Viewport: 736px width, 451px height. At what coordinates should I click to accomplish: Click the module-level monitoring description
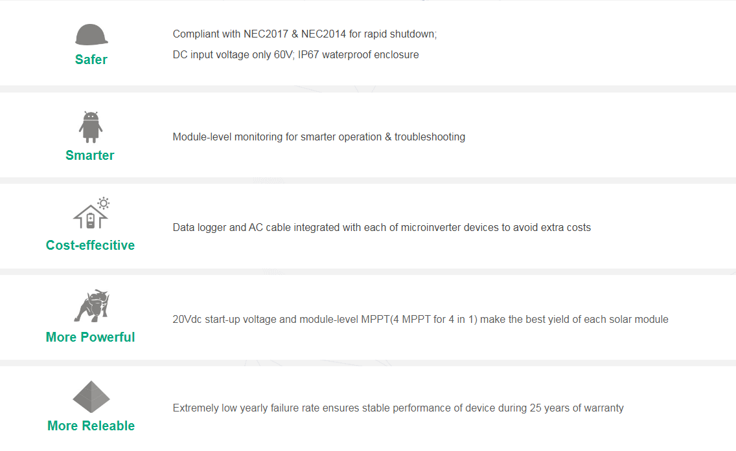(x=319, y=137)
